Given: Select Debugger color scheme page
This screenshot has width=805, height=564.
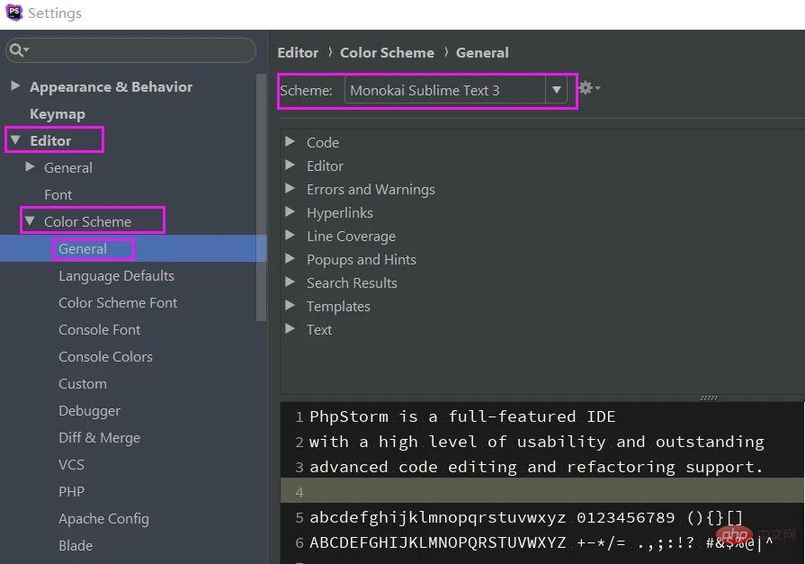Looking at the screenshot, I should click(89, 411).
